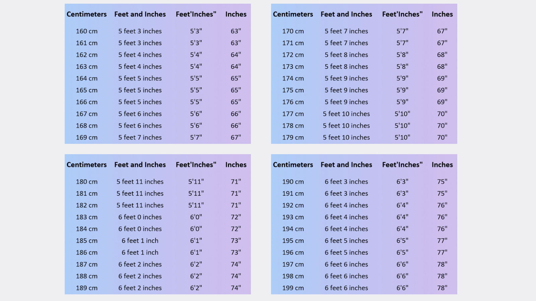Select the 5 feet 7 inches cell for 169 cm
Viewport: 536px width, 301px height.
140,137
